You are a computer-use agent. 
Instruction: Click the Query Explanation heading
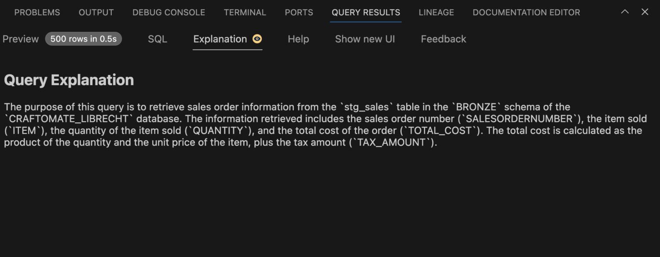click(69, 80)
